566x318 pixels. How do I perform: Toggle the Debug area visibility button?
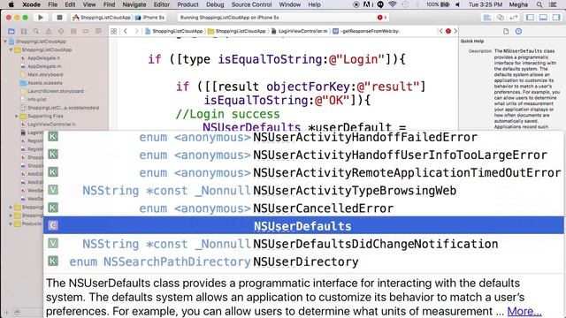543,18
